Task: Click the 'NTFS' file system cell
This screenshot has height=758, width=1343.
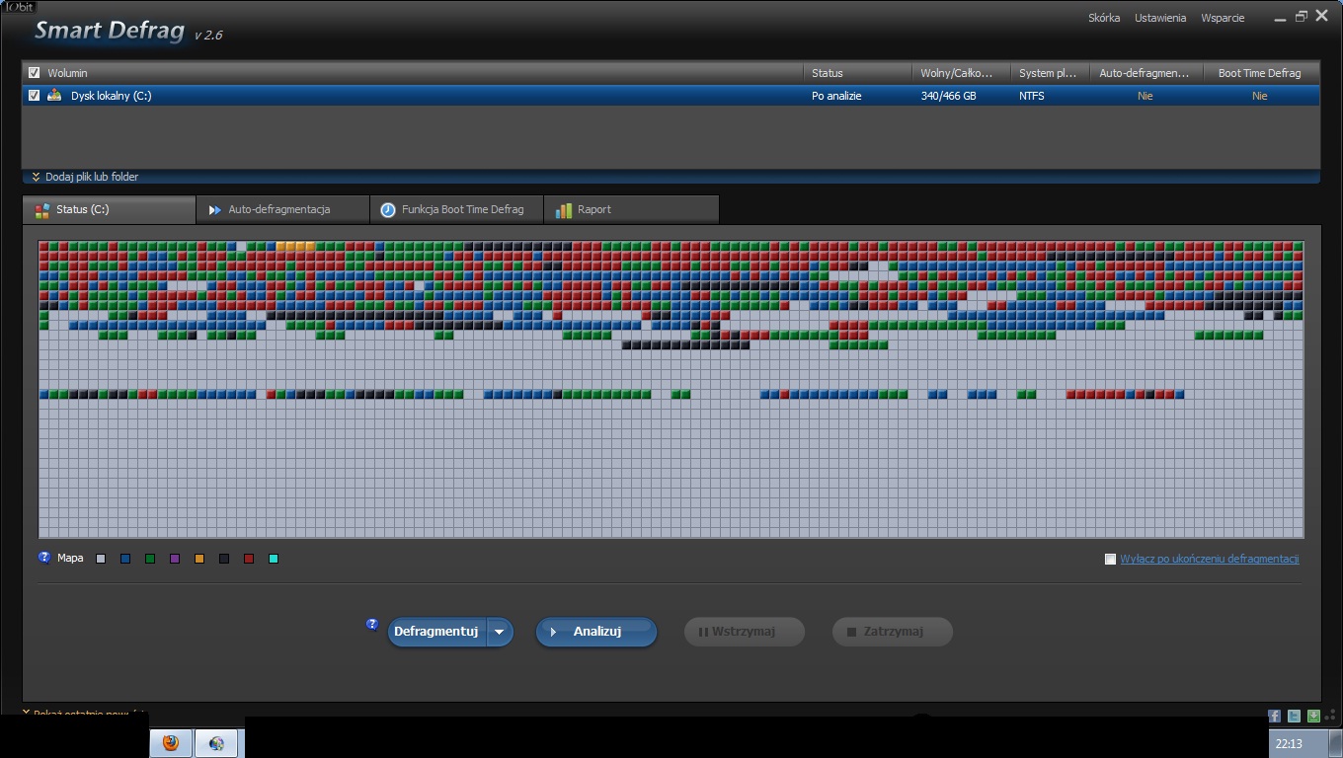Action: [x=1032, y=96]
